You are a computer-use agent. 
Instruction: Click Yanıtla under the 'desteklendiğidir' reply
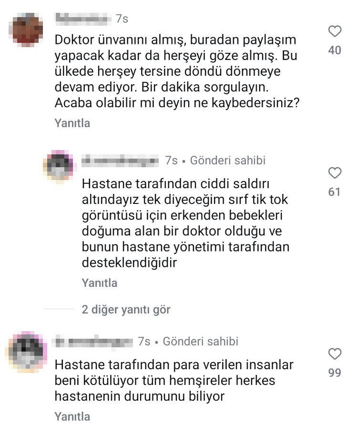(100, 283)
